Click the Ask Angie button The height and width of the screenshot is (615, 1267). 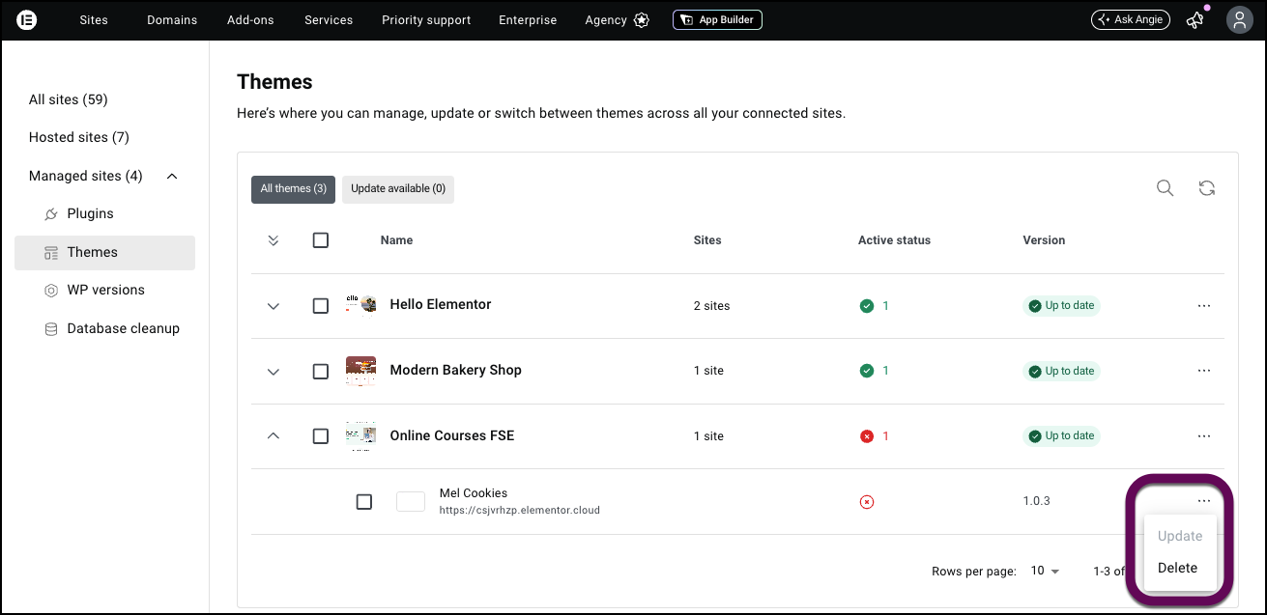tap(1131, 20)
